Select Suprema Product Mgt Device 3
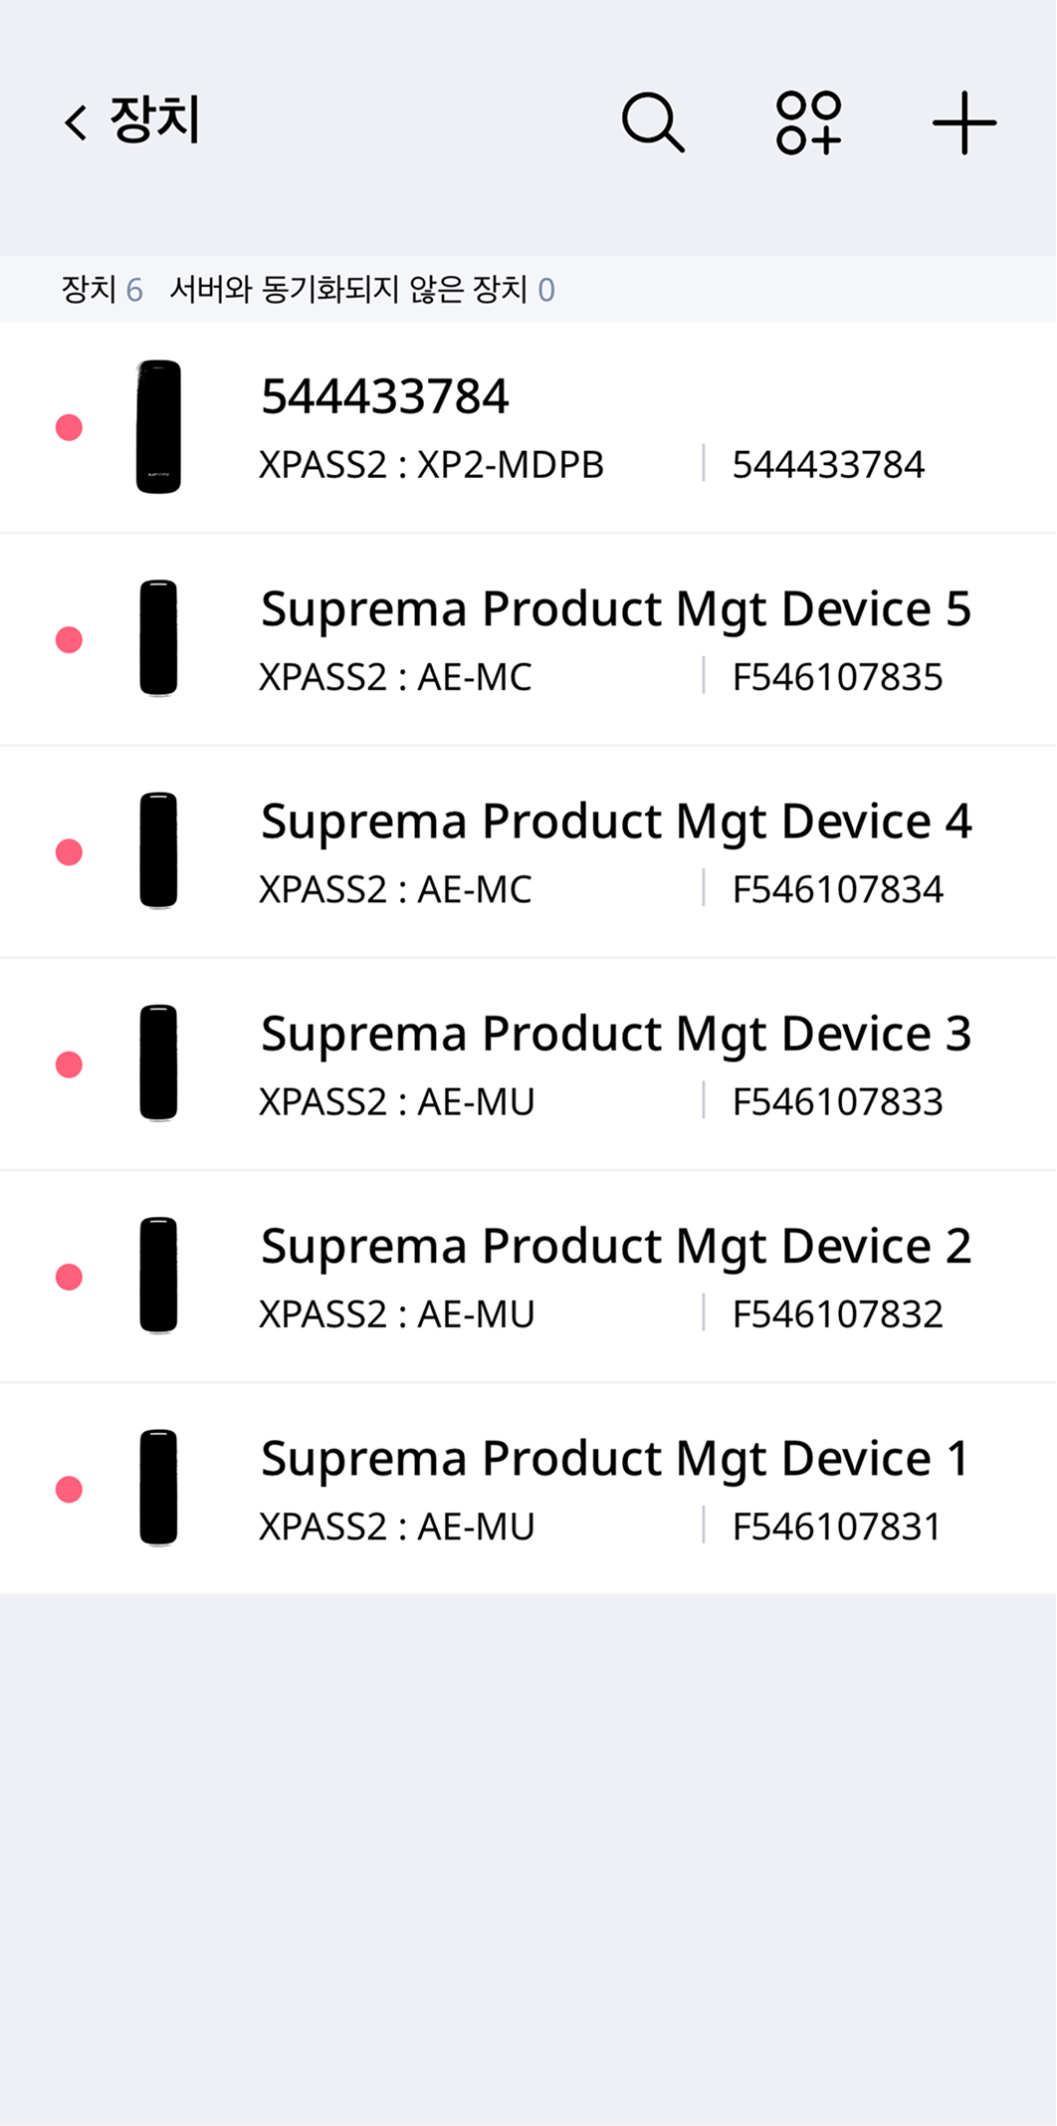 (x=615, y=1035)
